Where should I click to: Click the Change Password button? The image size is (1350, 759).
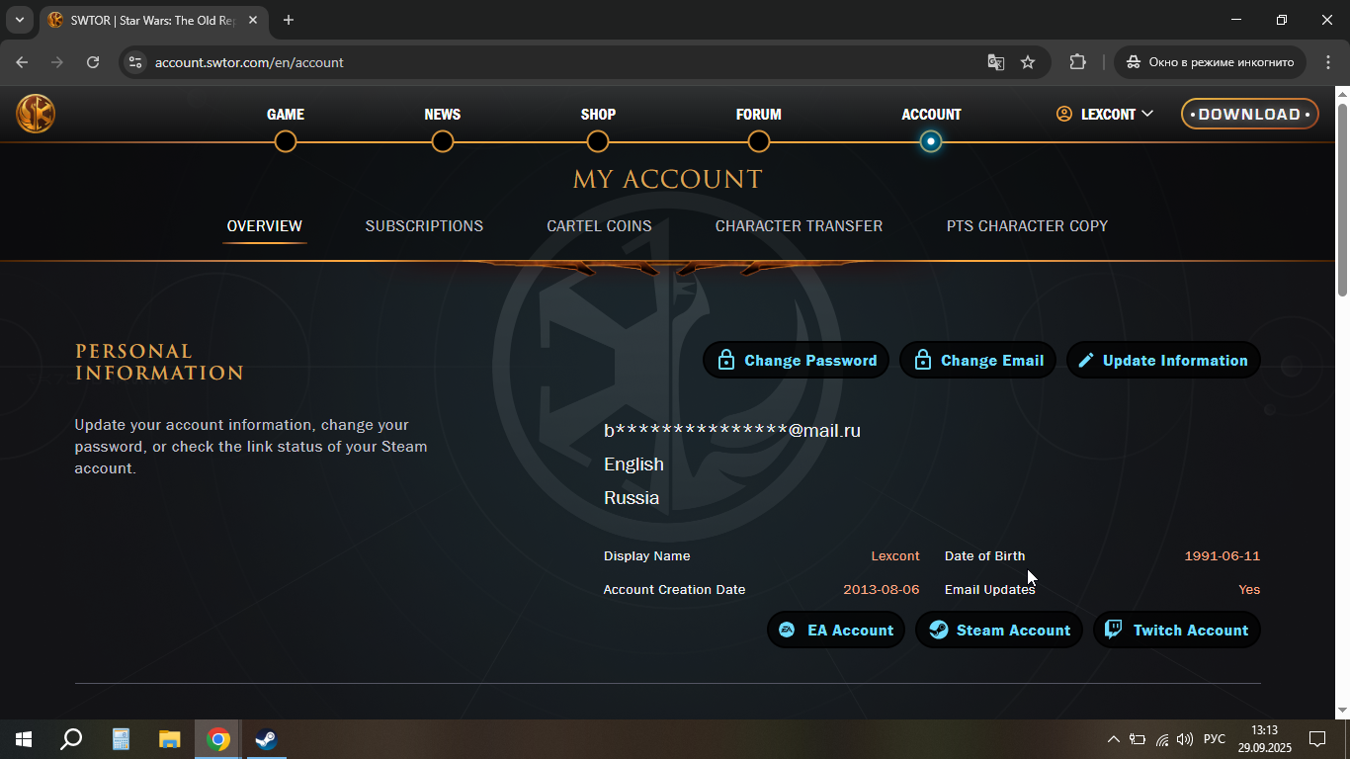pos(797,361)
